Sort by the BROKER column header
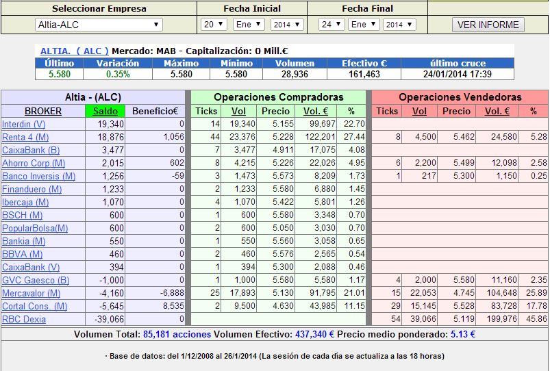 42,111
